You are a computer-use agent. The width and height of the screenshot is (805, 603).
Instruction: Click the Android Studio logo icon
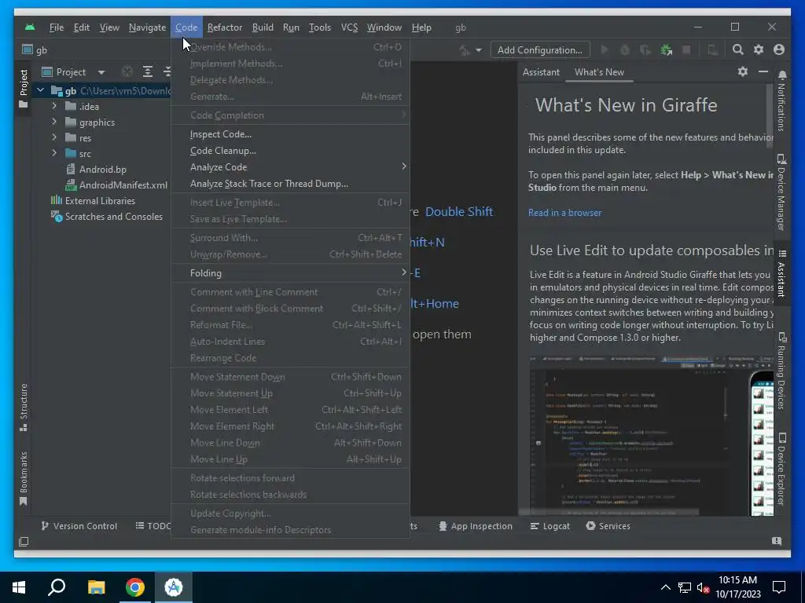click(x=30, y=27)
